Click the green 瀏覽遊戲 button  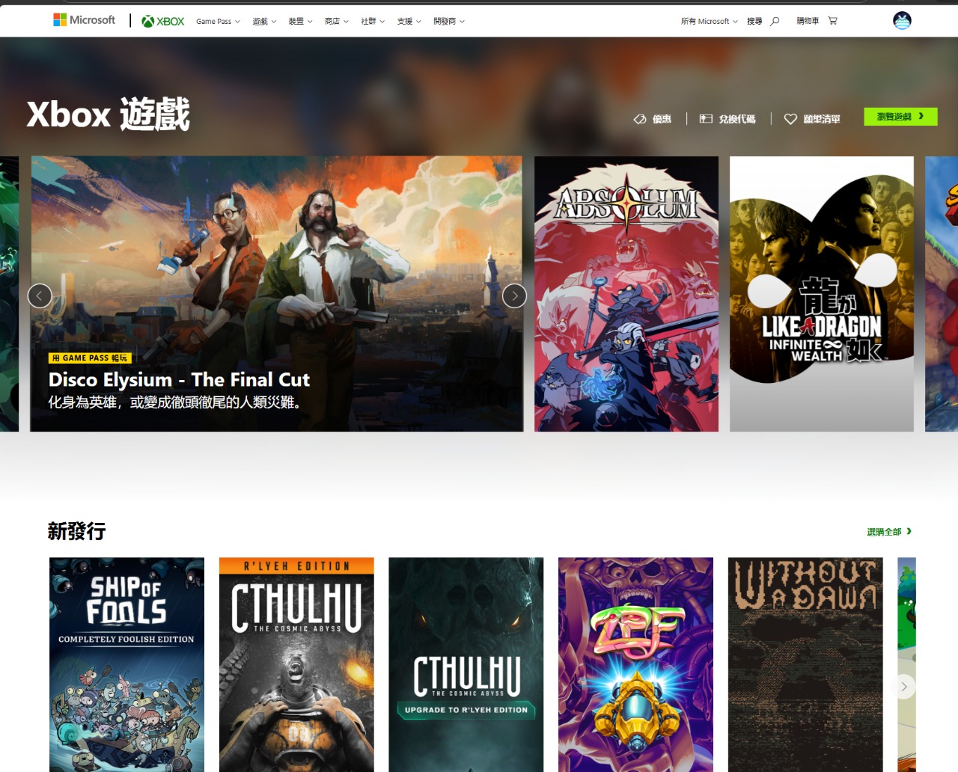click(900, 117)
